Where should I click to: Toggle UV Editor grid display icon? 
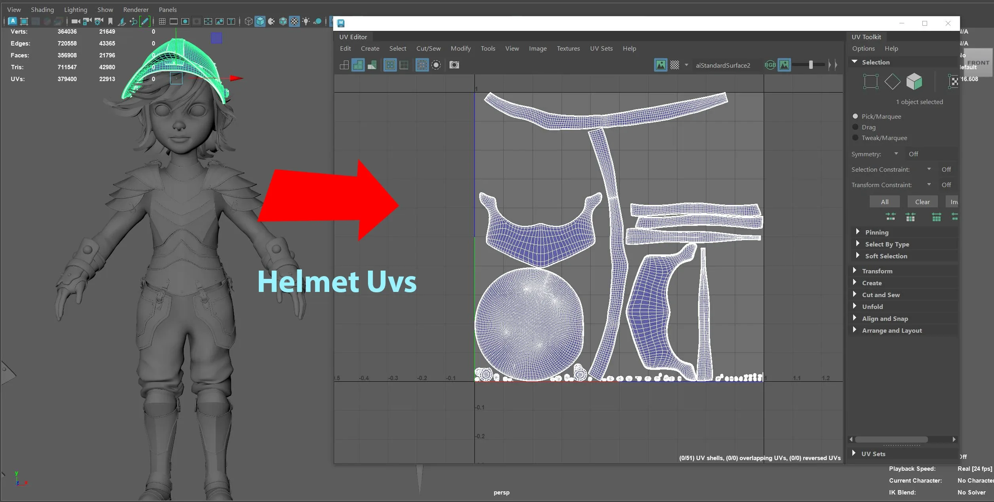(x=422, y=65)
